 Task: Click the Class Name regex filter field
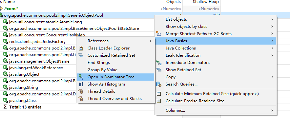pos(76,9)
